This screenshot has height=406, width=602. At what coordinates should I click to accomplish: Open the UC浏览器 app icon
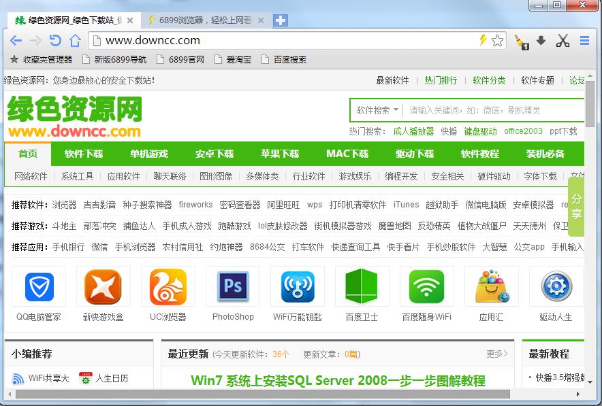pos(168,286)
